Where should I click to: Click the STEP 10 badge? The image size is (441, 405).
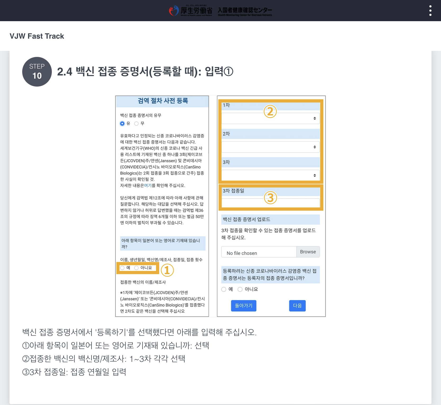click(37, 71)
